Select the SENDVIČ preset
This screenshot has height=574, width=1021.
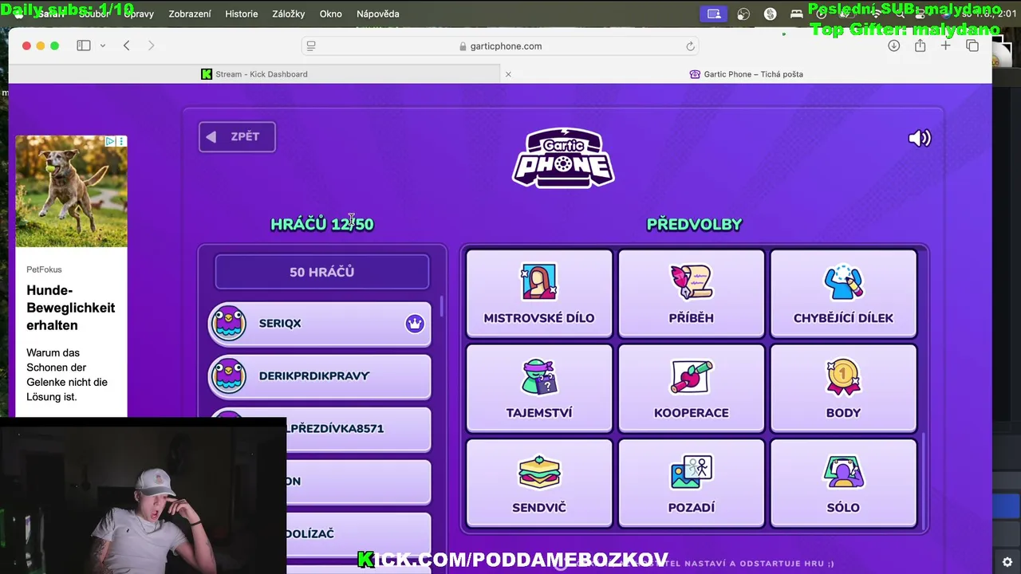539,483
